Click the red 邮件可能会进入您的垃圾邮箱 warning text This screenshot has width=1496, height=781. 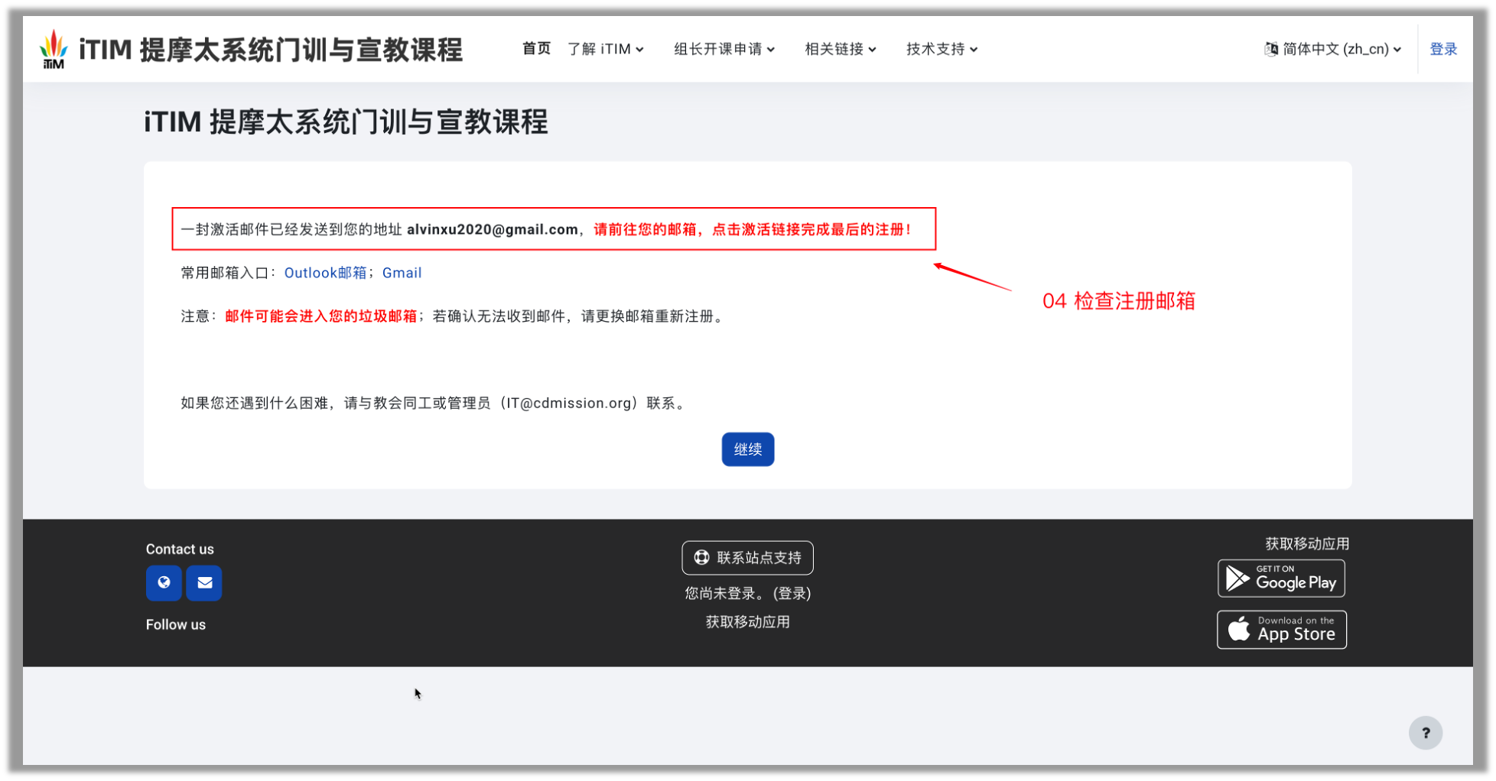coord(320,316)
